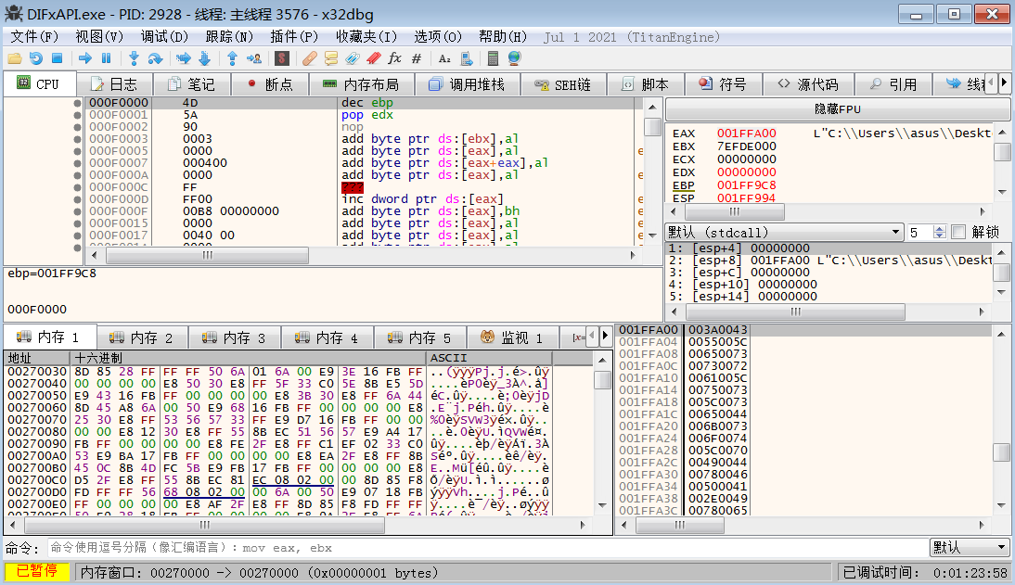Image resolution: width=1015 pixels, height=585 pixels.
Task: Open patches with the bandage icon
Action: [x=310, y=58]
